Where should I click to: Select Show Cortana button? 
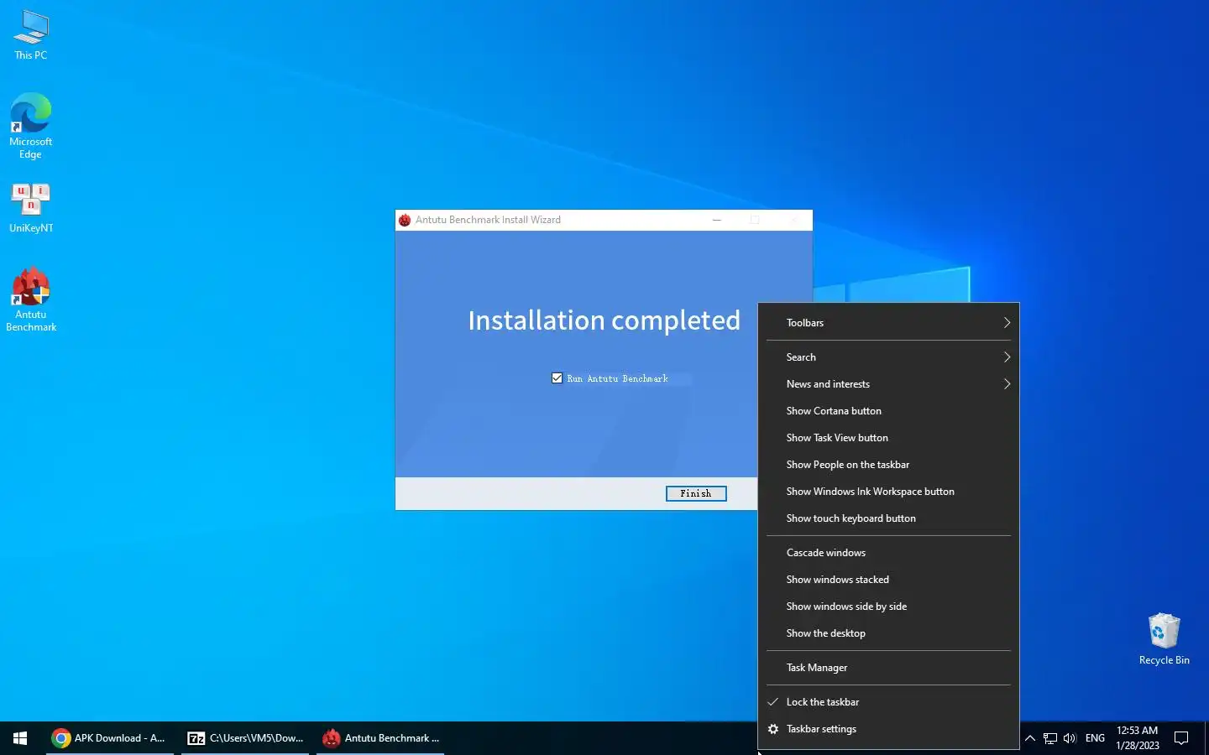[x=888, y=411]
